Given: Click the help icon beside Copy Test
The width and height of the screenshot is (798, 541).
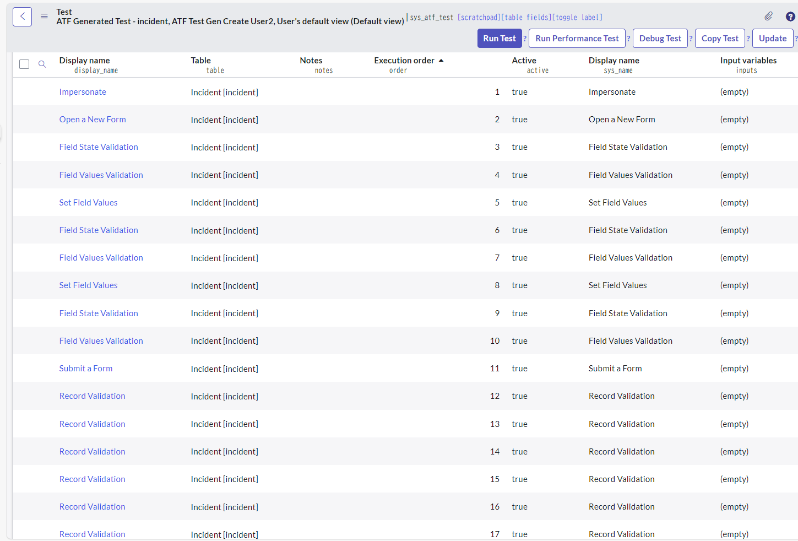Looking at the screenshot, I should [x=748, y=39].
